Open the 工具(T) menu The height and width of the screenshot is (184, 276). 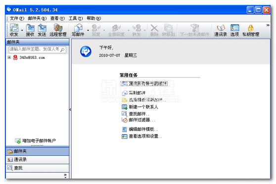(x=76, y=18)
